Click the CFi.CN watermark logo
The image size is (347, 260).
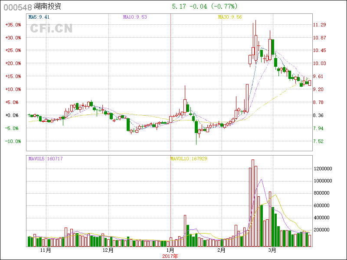51,29
